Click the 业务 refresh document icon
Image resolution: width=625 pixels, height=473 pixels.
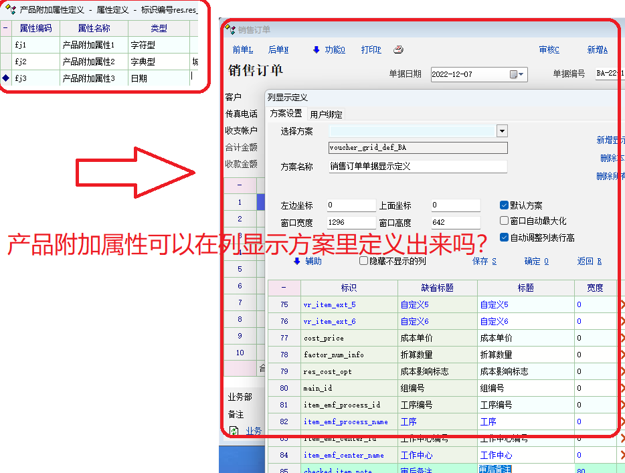tap(234, 431)
